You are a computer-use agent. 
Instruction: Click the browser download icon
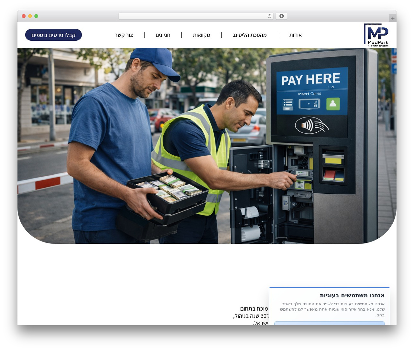(x=281, y=16)
